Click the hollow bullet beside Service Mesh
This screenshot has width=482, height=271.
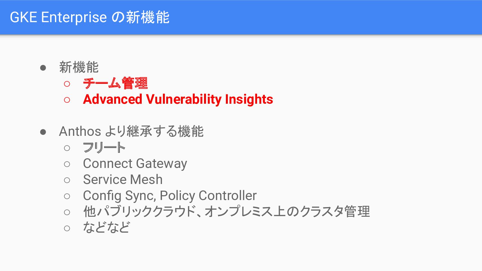point(67,180)
